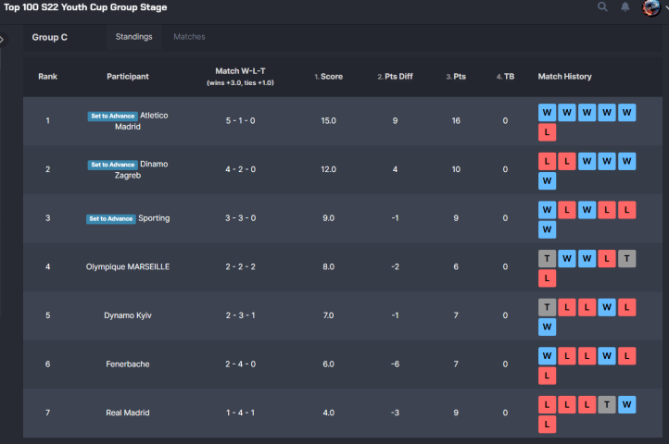The height and width of the screenshot is (444, 669).
Task: Switch to the Matches tab
Action: [189, 37]
